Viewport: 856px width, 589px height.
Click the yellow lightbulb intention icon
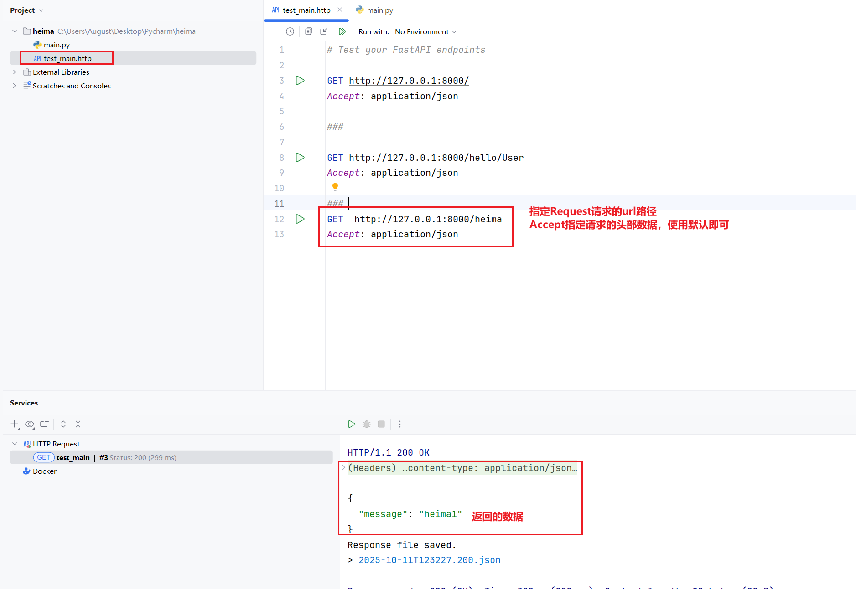pyautogui.click(x=335, y=187)
